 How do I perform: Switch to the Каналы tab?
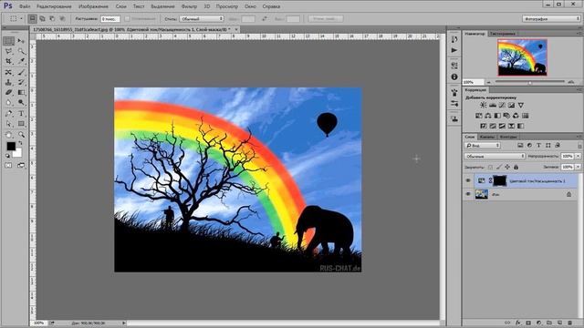pos(486,137)
